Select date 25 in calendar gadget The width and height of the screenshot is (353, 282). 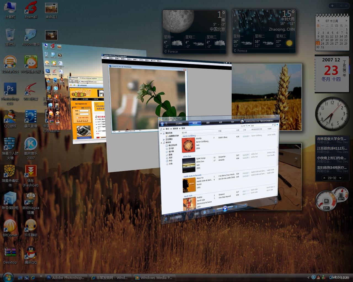(327, 44)
